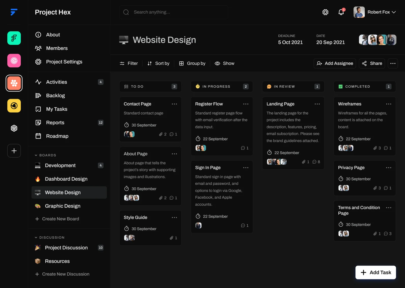Image resolution: width=405 pixels, height=288 pixels.
Task: Open the more options menu beside Share
Action: pyautogui.click(x=393, y=63)
